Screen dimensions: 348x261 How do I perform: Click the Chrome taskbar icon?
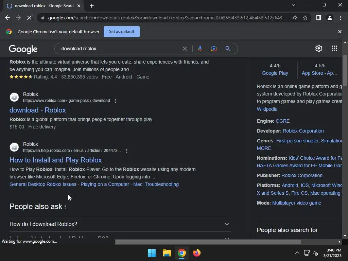tap(181, 253)
